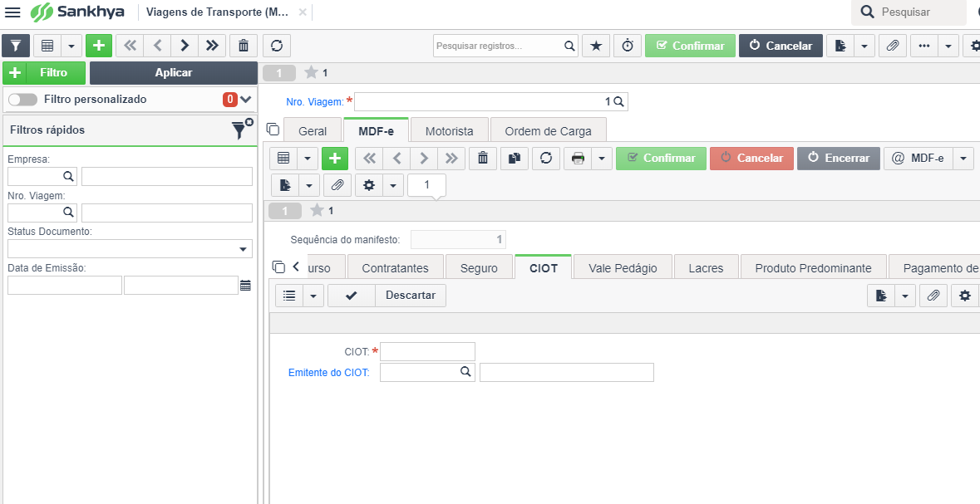This screenshot has width=980, height=504.
Task: Open the gear settings dropdown in MDF-e toolbar
Action: [392, 185]
